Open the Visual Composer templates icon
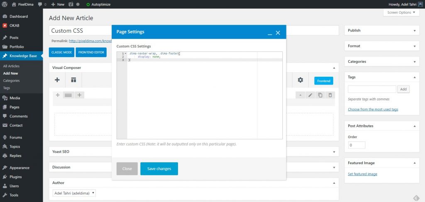This screenshot has height=202, width=425. tap(73, 80)
